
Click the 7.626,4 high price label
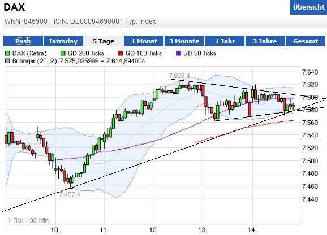click(x=179, y=75)
